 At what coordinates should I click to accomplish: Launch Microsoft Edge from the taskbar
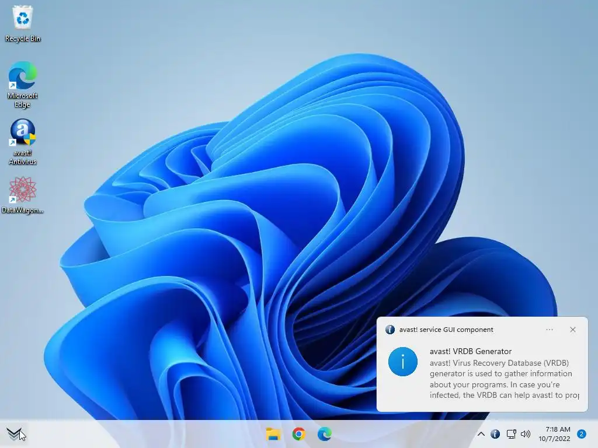325,434
